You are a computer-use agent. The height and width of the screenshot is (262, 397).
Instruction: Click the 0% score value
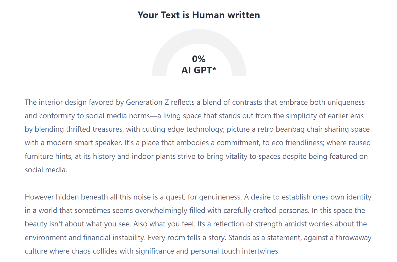coord(199,59)
